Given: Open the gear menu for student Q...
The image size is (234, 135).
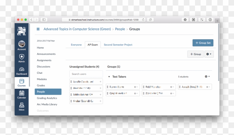Looking at the screenshot, I should [136, 93].
